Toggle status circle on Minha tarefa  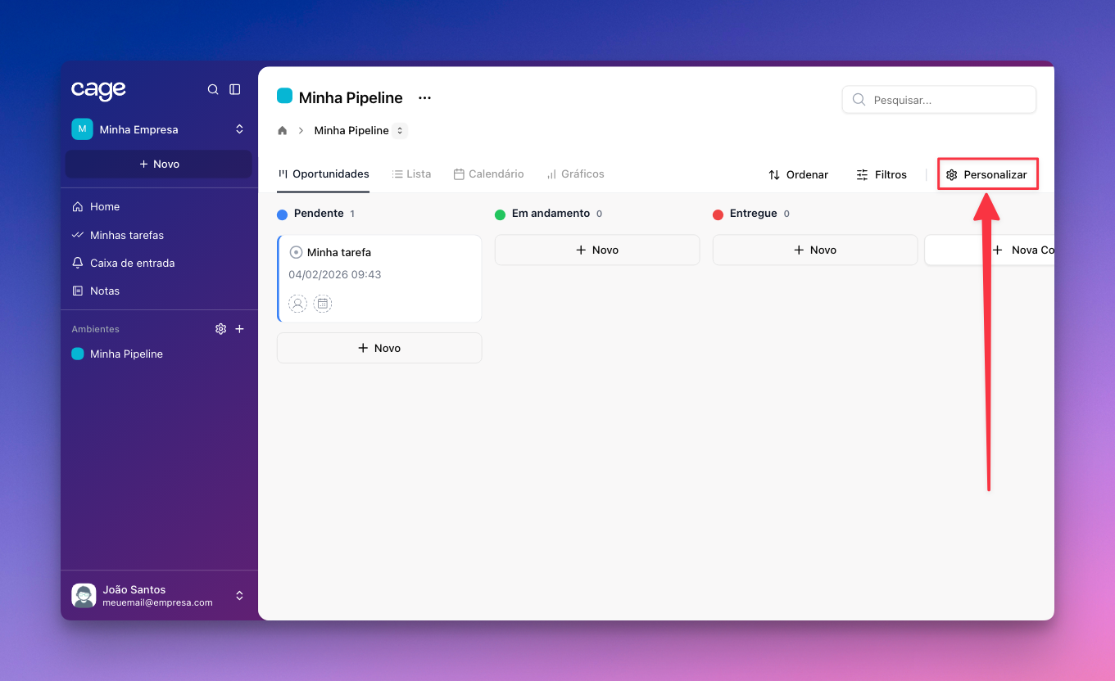pos(297,252)
